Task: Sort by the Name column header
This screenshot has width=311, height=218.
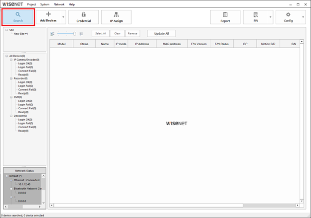Action: tap(105, 44)
